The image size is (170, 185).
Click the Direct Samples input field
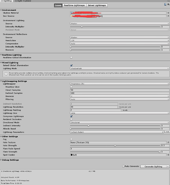tap(120, 90)
